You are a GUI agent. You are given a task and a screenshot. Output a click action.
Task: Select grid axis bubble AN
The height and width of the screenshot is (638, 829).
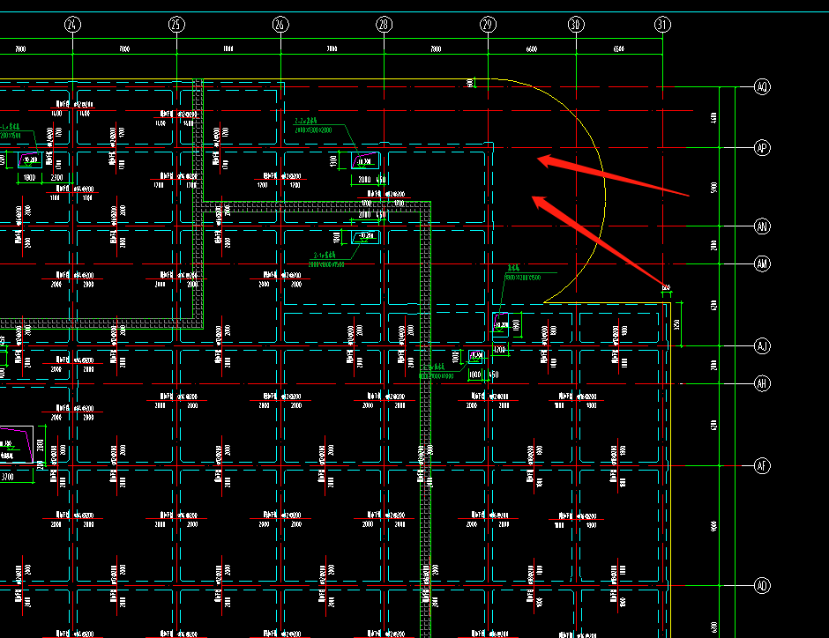tap(762, 226)
